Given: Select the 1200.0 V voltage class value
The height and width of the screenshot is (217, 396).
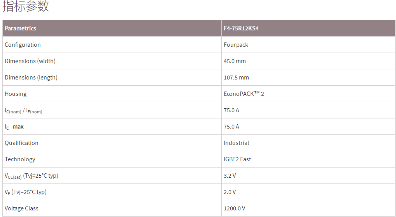Looking at the screenshot, I should tap(234, 208).
